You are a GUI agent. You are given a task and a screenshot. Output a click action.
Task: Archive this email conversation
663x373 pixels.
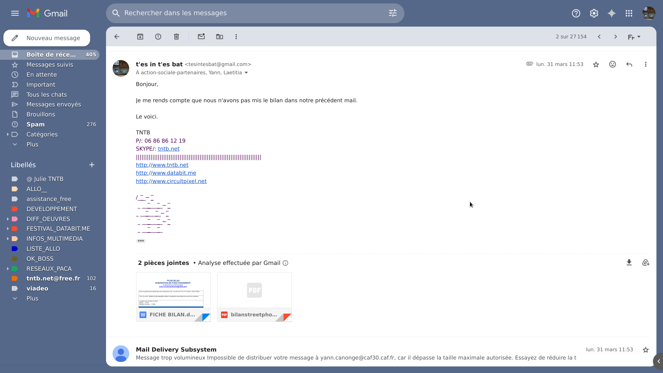(x=140, y=37)
